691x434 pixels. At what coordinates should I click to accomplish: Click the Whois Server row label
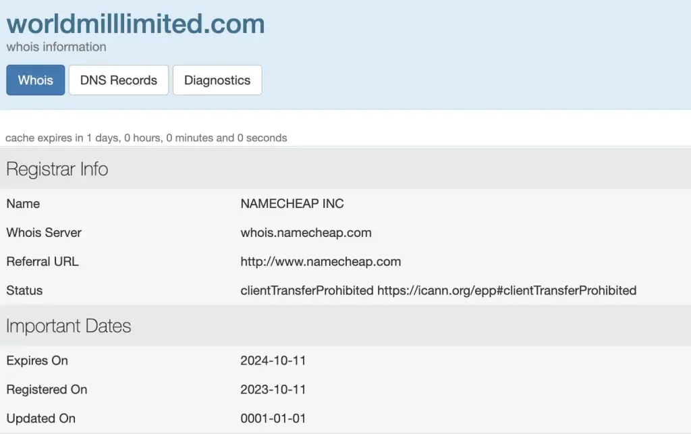pyautogui.click(x=44, y=233)
